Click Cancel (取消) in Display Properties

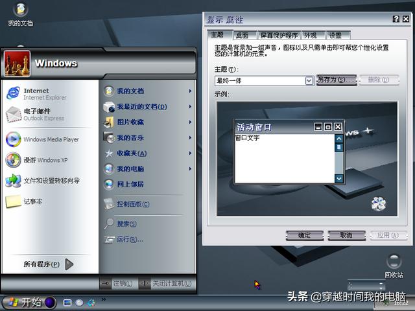(x=346, y=235)
